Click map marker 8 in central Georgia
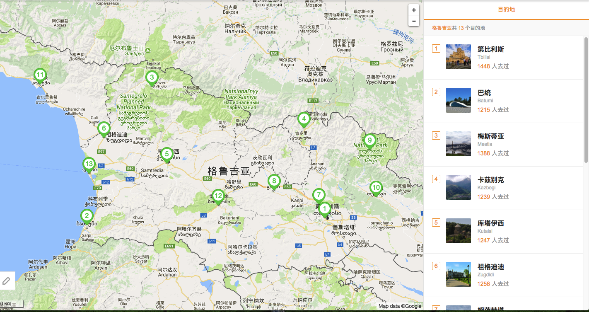This screenshot has height=312, width=589. point(274,181)
